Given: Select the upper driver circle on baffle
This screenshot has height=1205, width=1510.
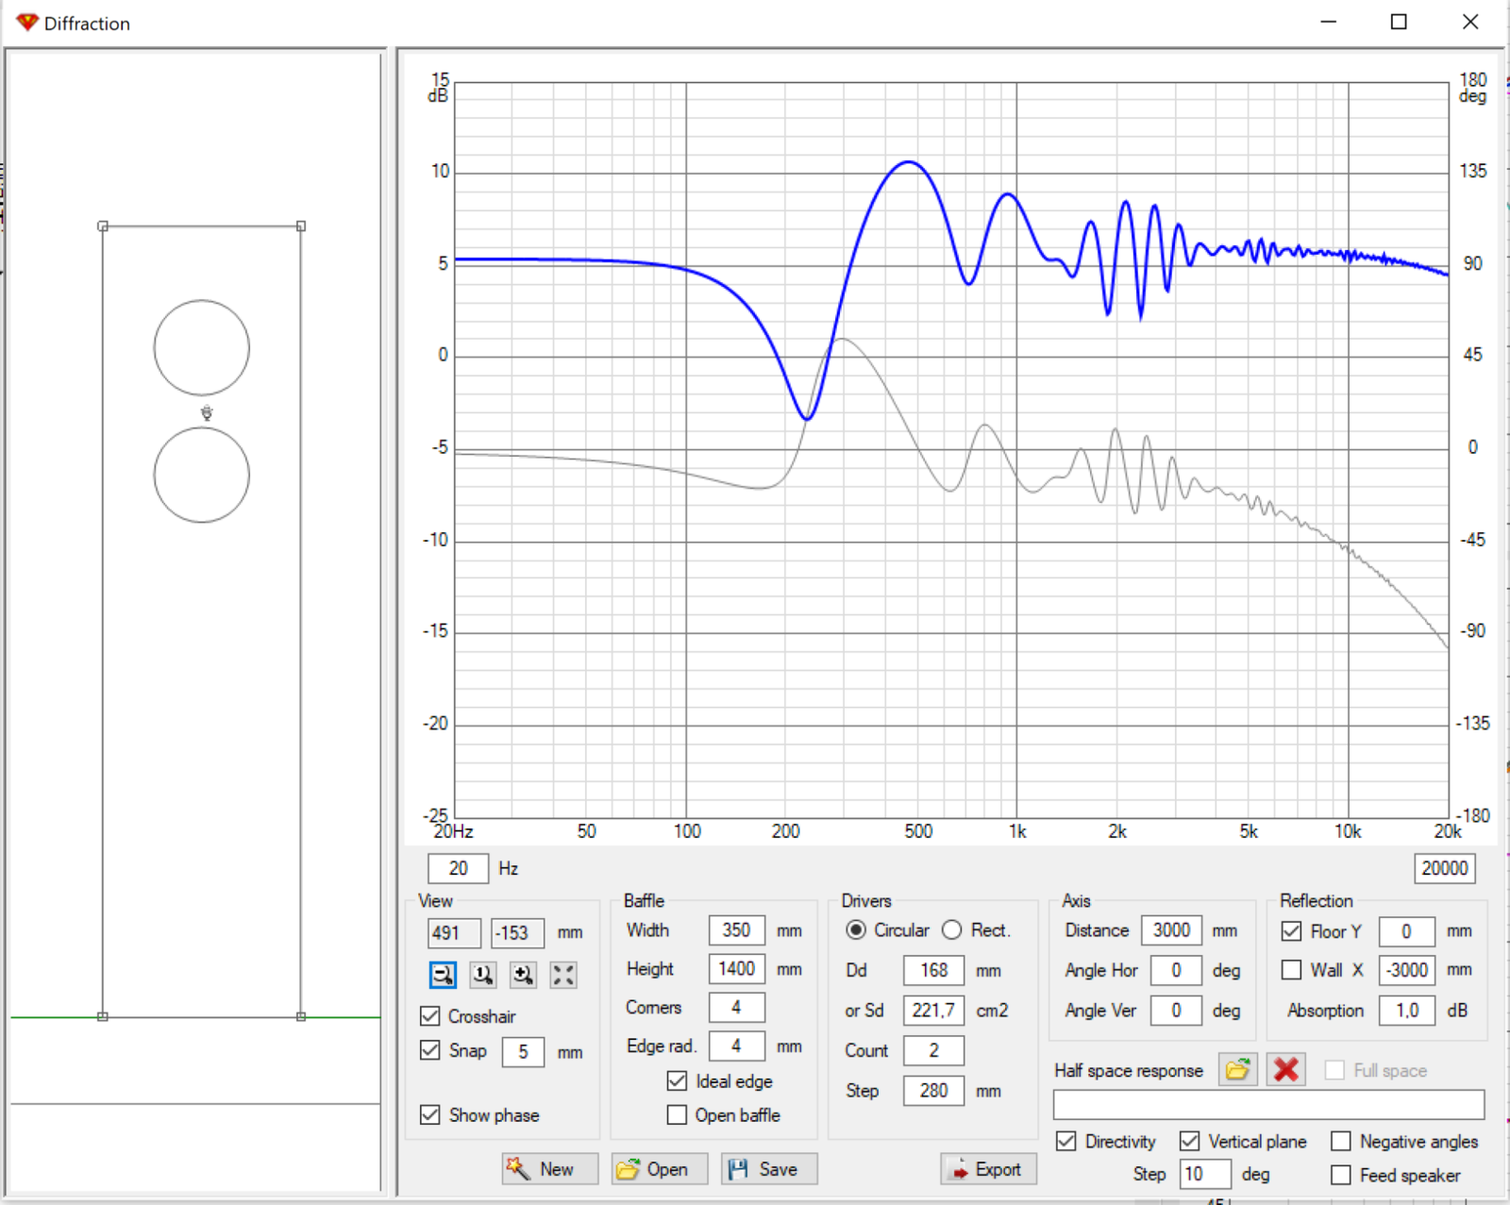Looking at the screenshot, I should tap(202, 347).
